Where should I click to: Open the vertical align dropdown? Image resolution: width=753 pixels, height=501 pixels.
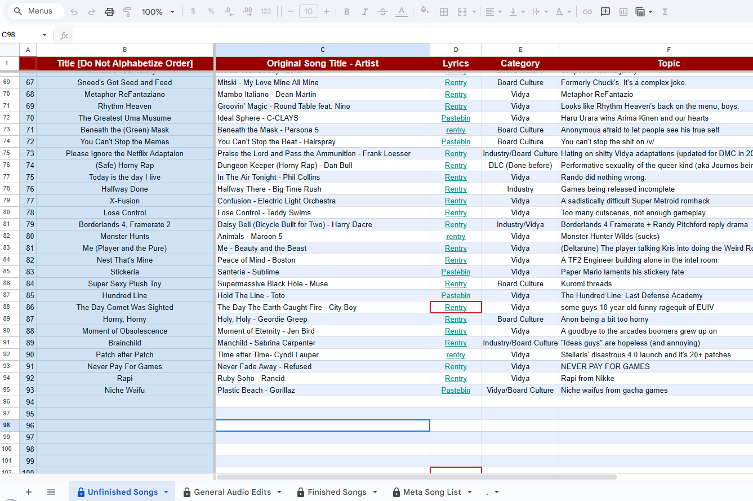pos(517,12)
